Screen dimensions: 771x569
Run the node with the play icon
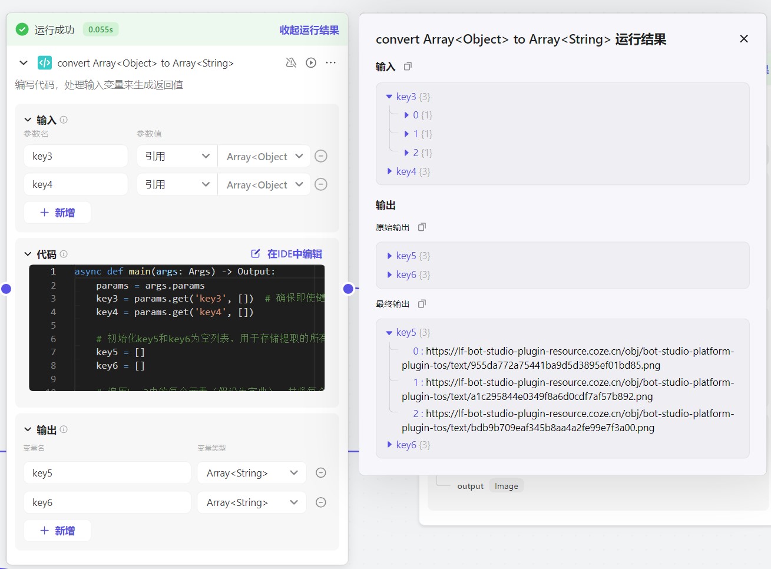311,62
